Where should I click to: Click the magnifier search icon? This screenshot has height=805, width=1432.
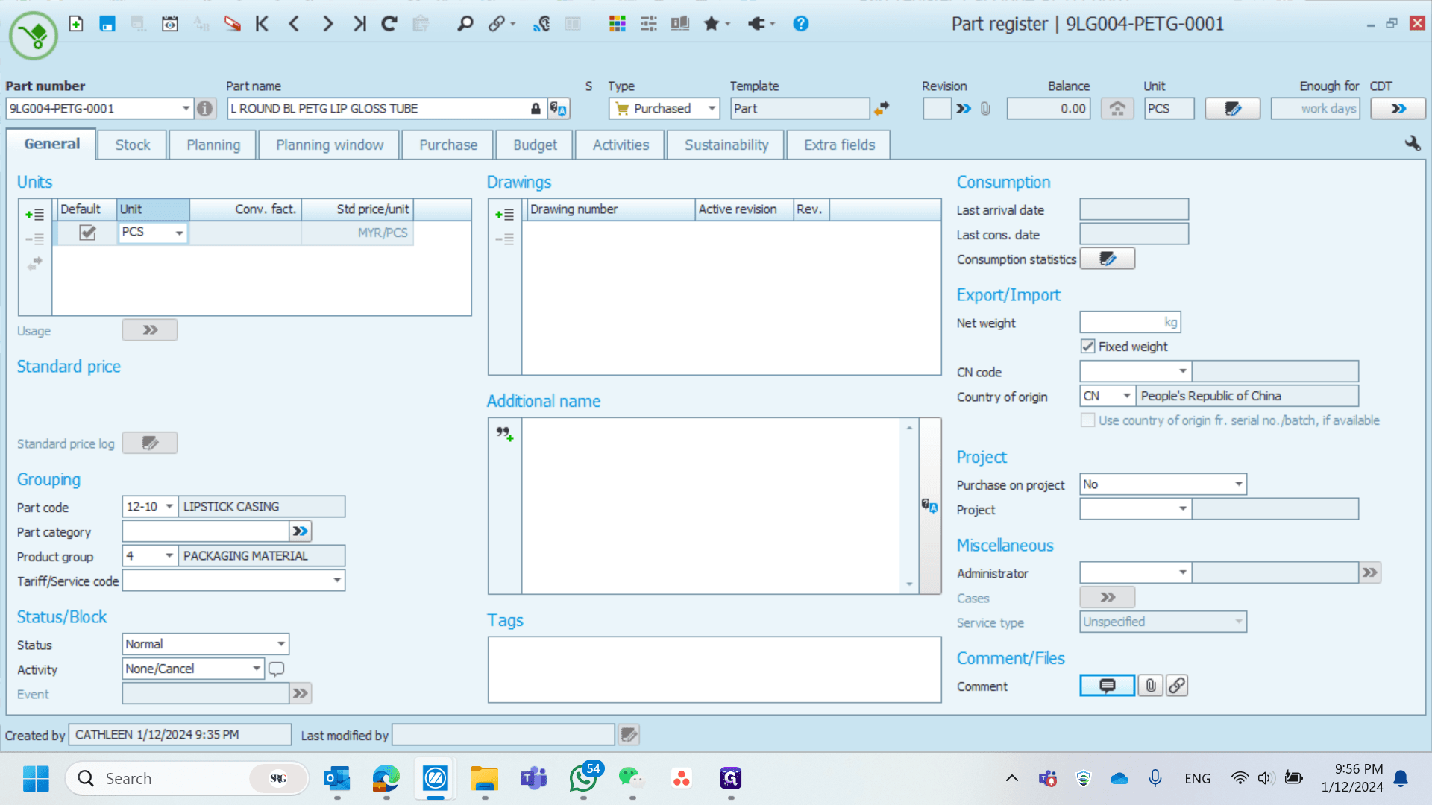[465, 24]
